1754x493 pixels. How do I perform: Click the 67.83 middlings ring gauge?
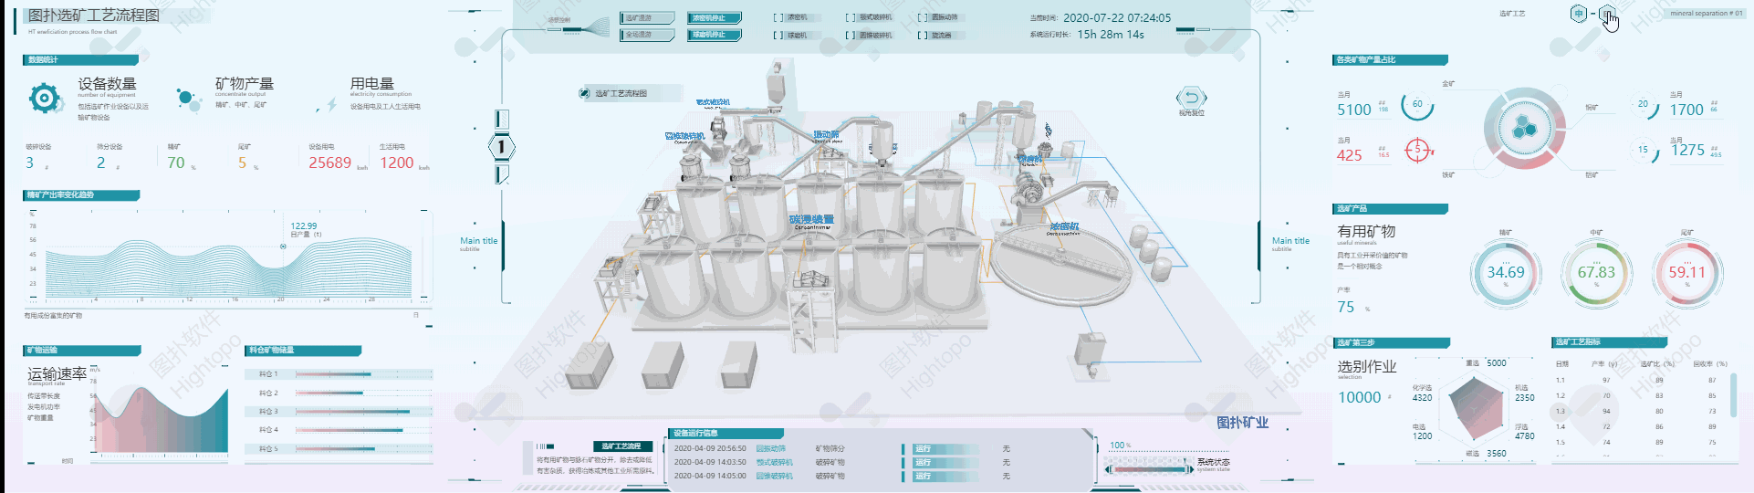pos(1596,272)
